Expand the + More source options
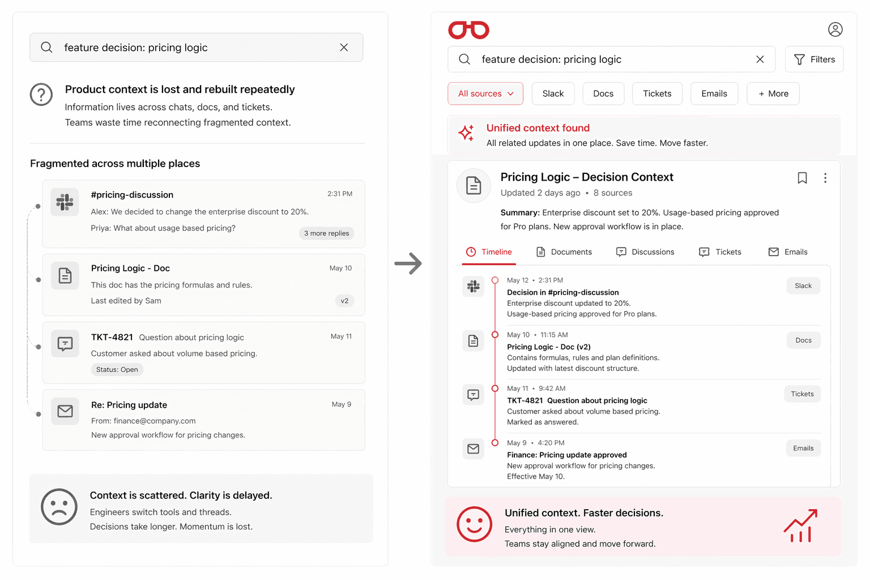The width and height of the screenshot is (870, 580). click(x=773, y=93)
